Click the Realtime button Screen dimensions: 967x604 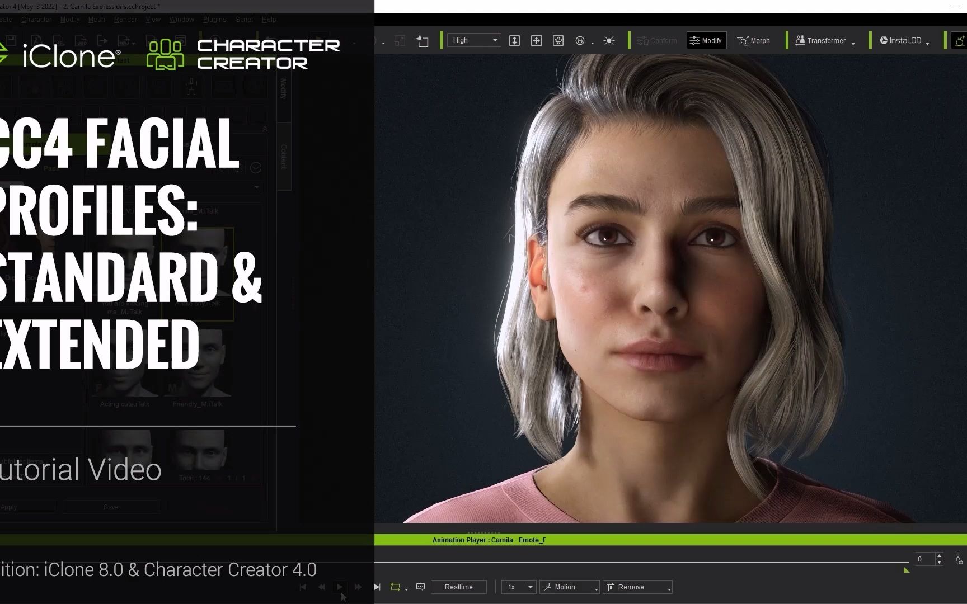[x=459, y=587]
